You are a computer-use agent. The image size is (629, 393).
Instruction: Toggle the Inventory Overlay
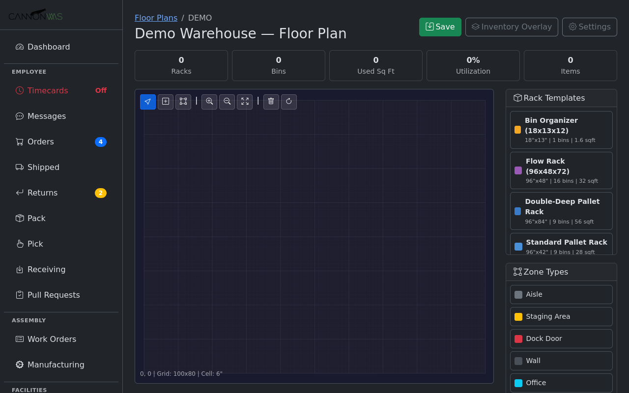pyautogui.click(x=512, y=27)
